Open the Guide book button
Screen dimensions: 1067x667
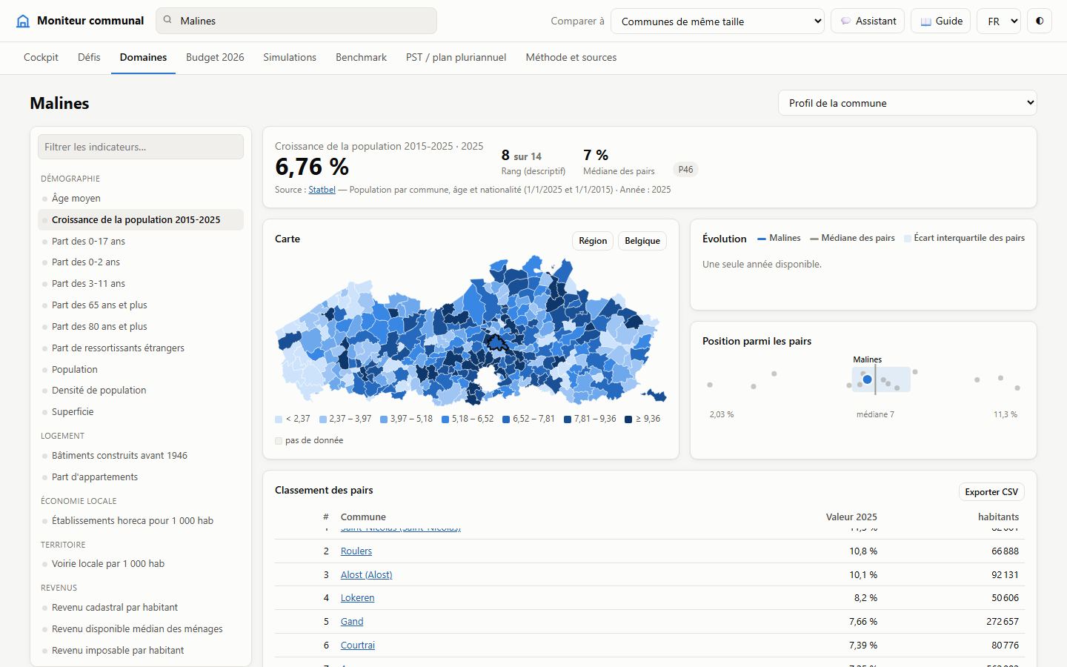[941, 21]
